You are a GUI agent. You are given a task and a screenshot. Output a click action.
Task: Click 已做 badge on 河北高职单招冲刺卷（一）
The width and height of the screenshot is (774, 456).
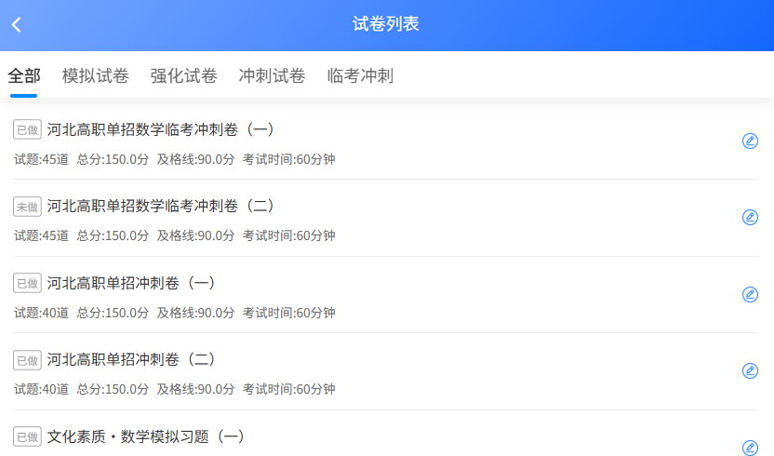[27, 283]
